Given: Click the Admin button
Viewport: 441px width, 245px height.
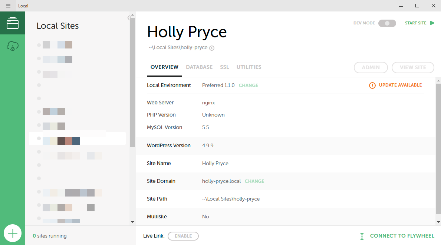Looking at the screenshot, I should click(x=371, y=67).
